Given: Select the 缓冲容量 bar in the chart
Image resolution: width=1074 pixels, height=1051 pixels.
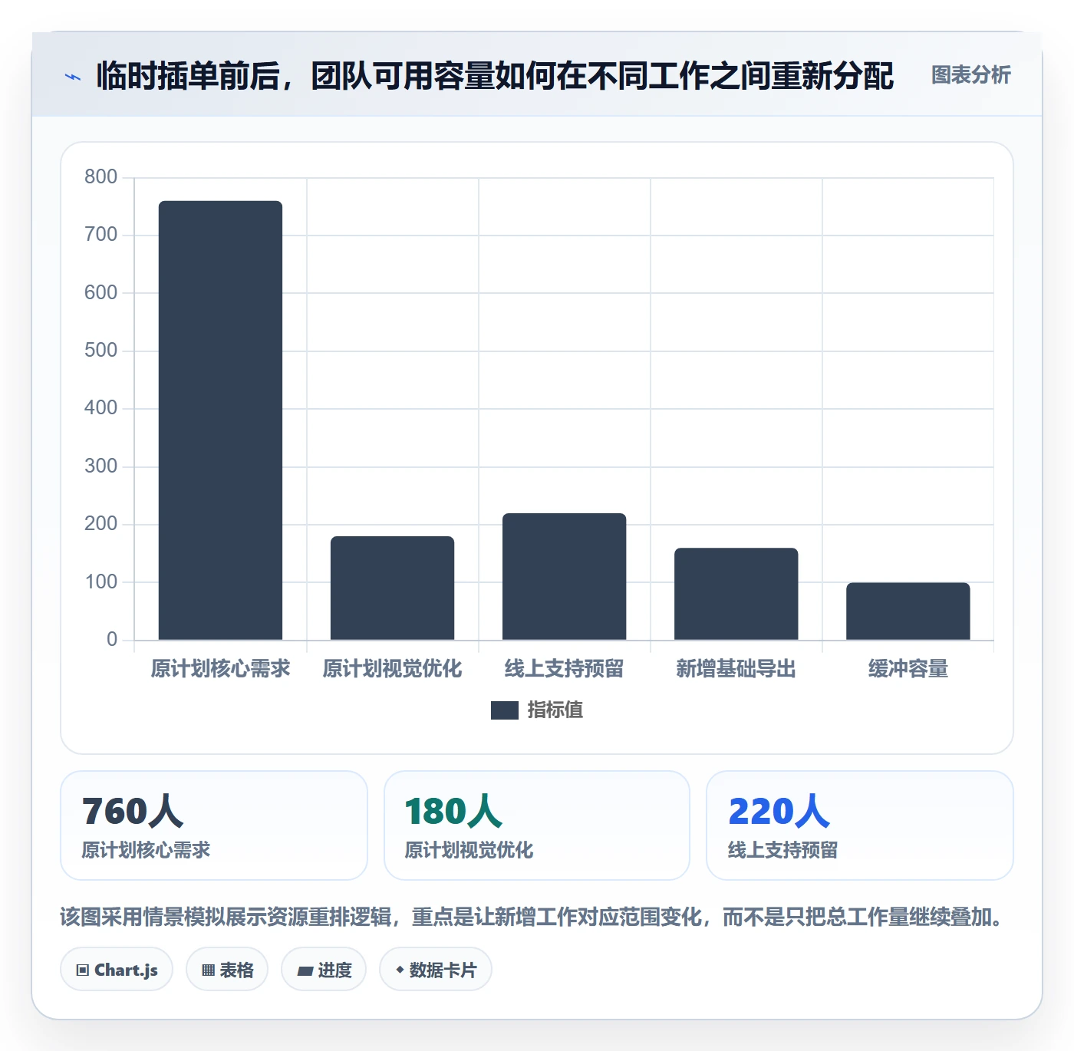Looking at the screenshot, I should click(908, 611).
